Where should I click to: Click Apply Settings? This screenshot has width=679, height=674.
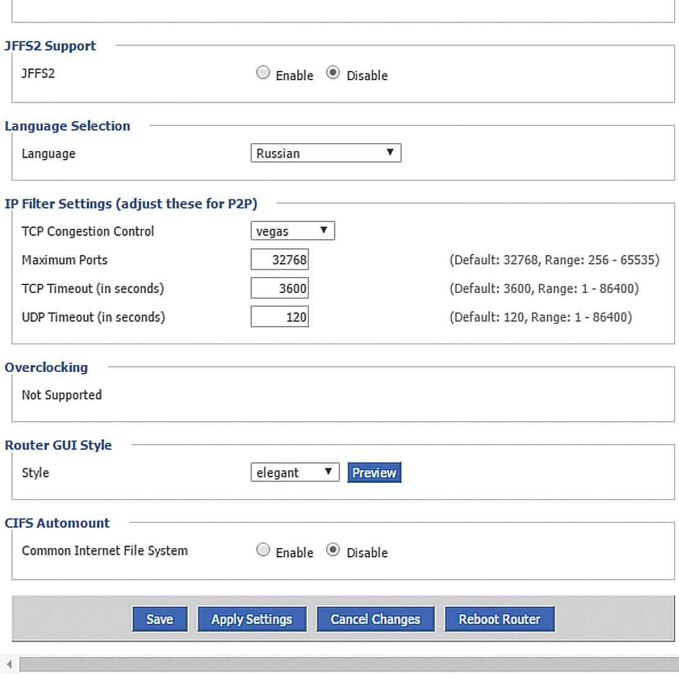[251, 619]
